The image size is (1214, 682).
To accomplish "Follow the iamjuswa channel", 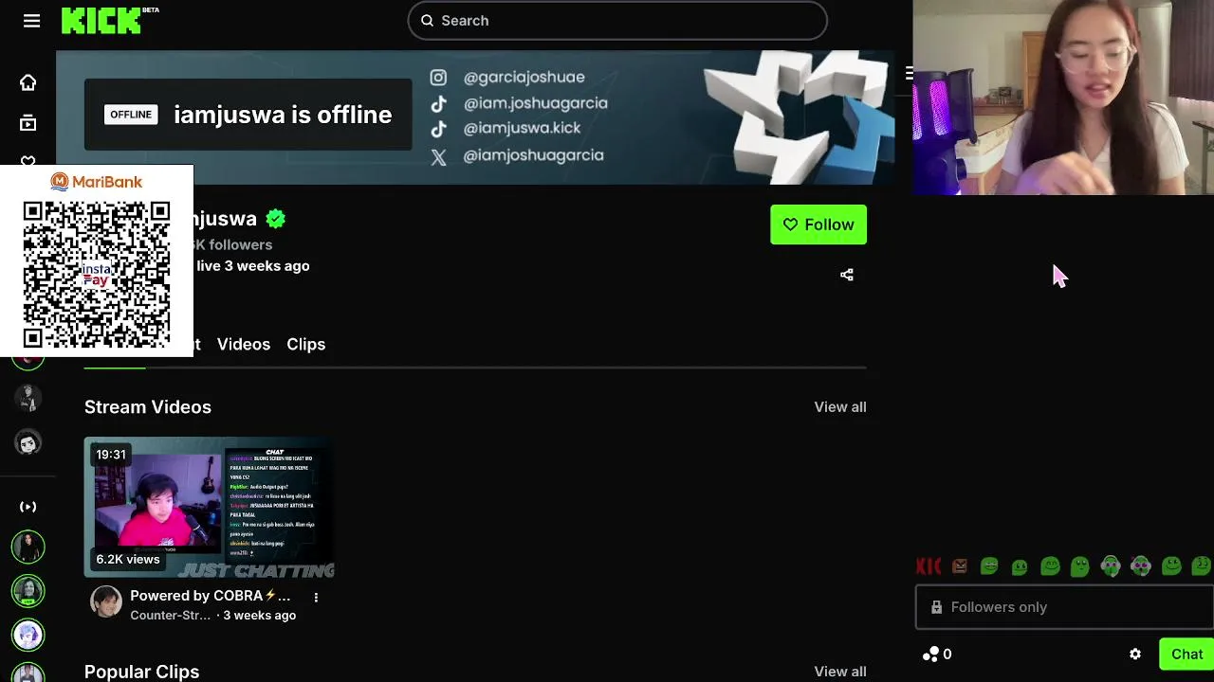I will (x=819, y=224).
